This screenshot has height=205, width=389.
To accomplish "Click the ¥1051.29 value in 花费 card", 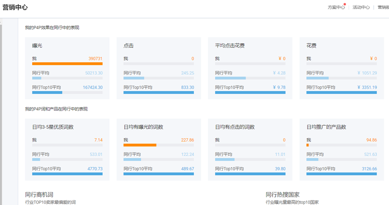I will [367, 73].
